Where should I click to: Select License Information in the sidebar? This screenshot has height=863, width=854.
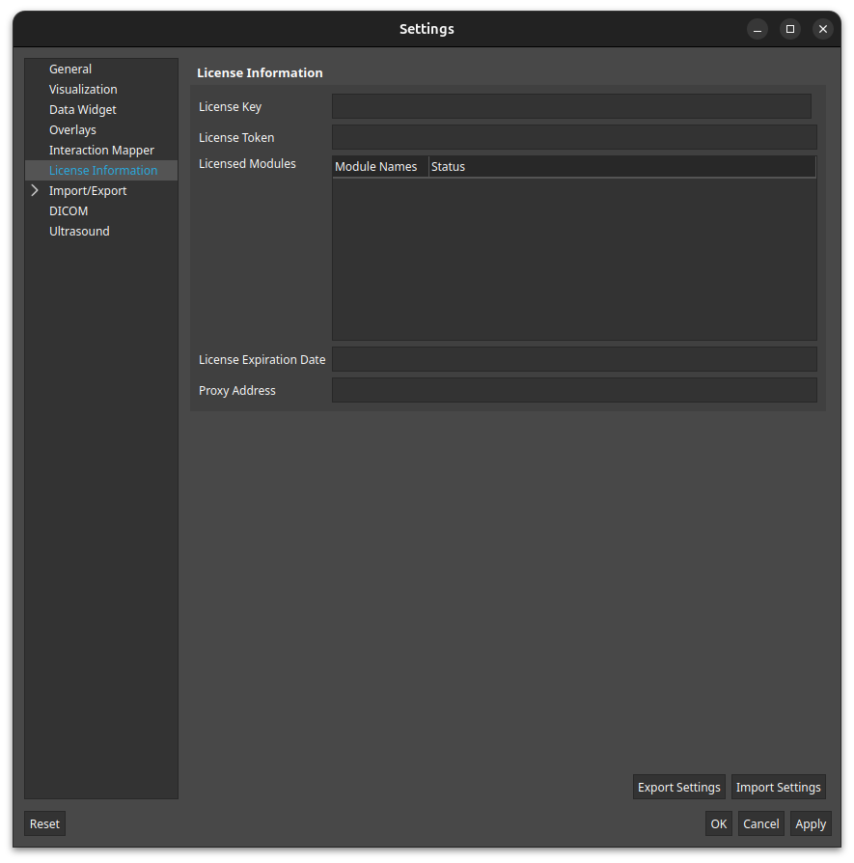tap(103, 171)
